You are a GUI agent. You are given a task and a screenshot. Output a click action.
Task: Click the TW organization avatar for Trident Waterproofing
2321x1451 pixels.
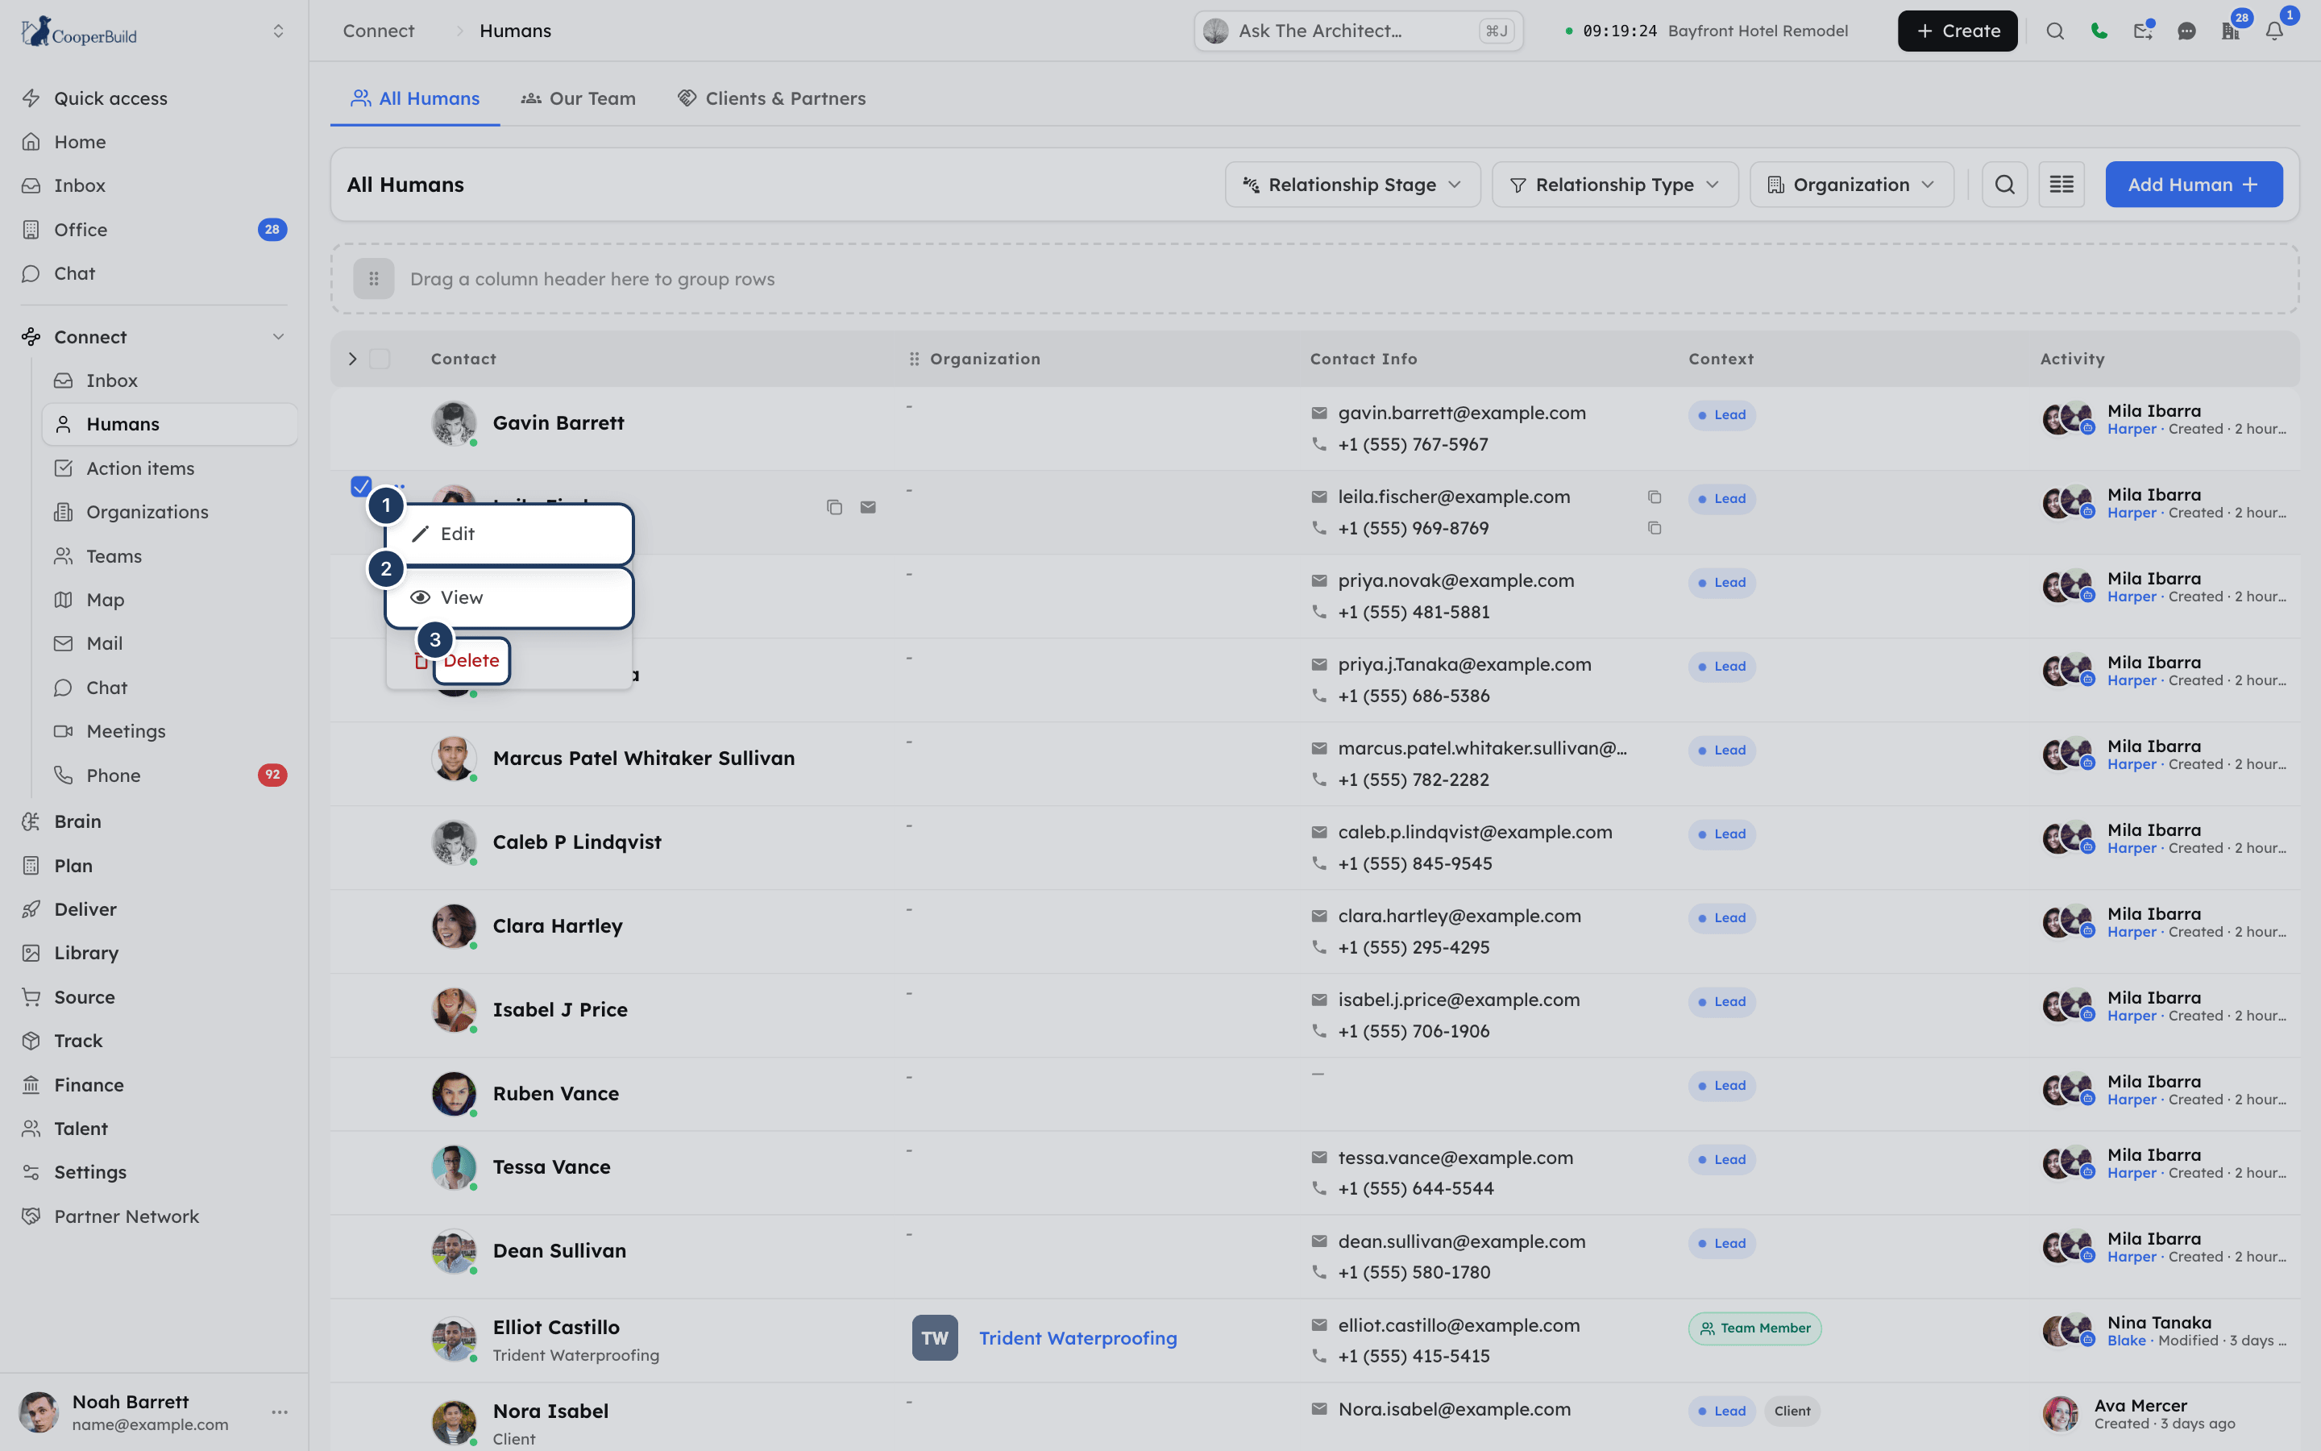[x=935, y=1338]
